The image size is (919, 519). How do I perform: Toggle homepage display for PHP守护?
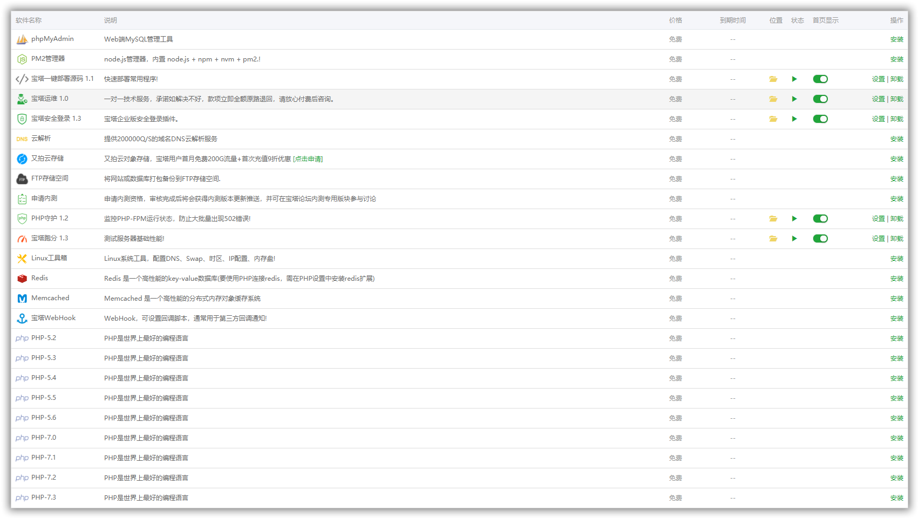[x=820, y=219]
